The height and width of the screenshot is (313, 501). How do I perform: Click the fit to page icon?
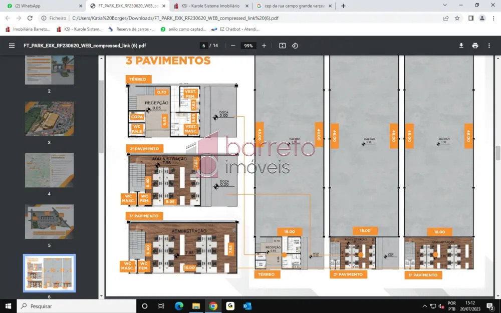(283, 46)
